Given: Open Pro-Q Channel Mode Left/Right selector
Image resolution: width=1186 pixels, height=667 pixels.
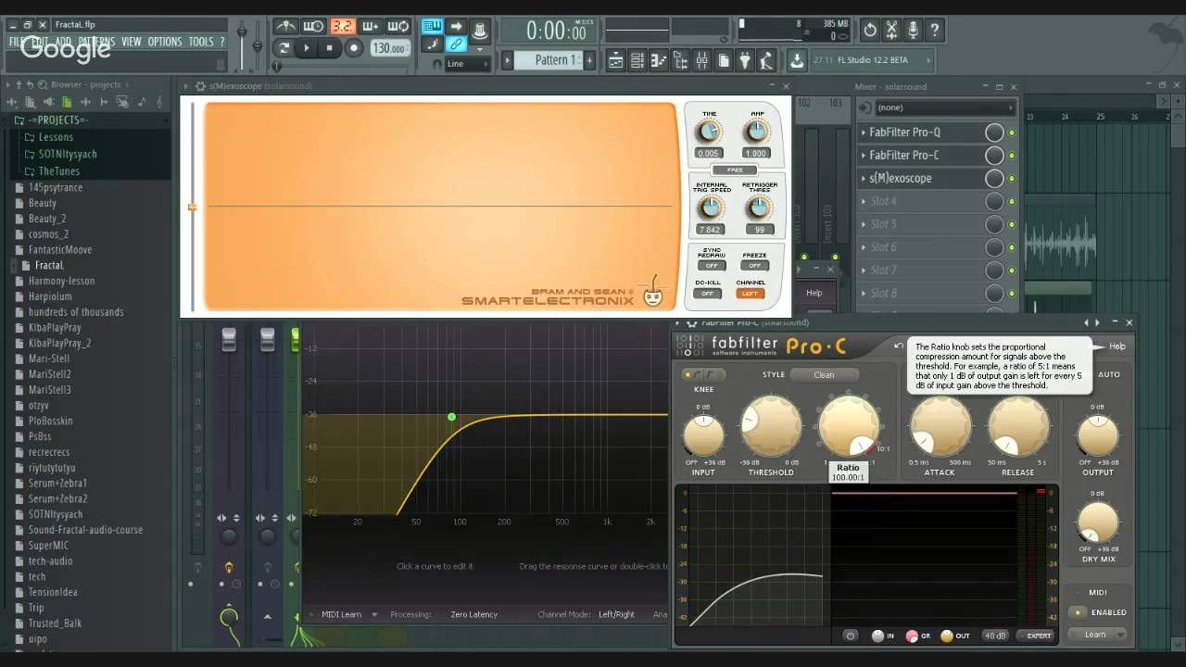Looking at the screenshot, I should (x=616, y=614).
